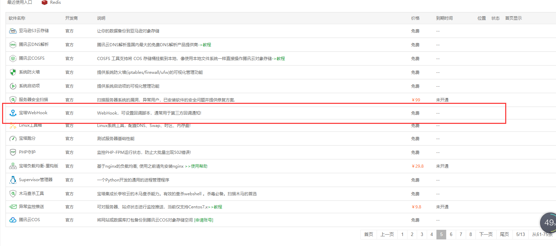Click the 5/13 page count indicator
556x246 pixels.
coord(520,234)
